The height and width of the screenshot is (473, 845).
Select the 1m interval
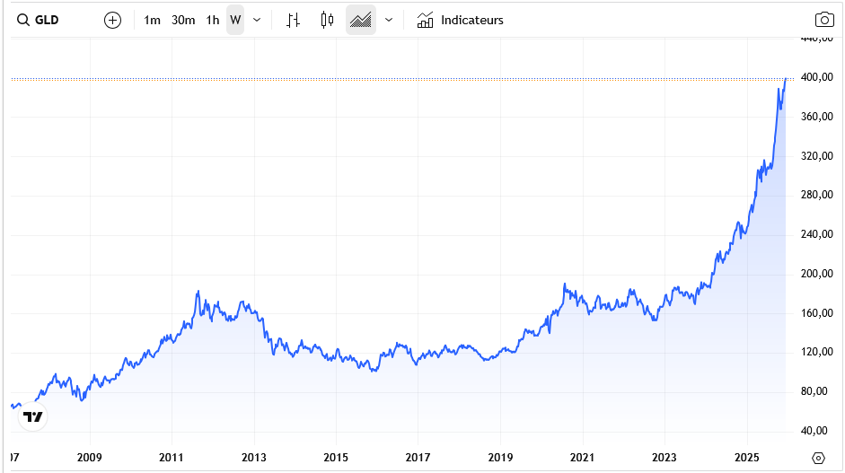click(x=152, y=20)
